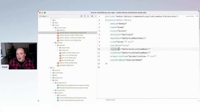Click the green checkmark inspection icon

tap(197, 16)
